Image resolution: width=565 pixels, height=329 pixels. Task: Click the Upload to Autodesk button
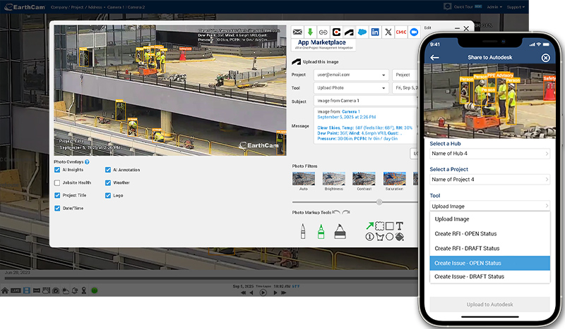click(490, 304)
